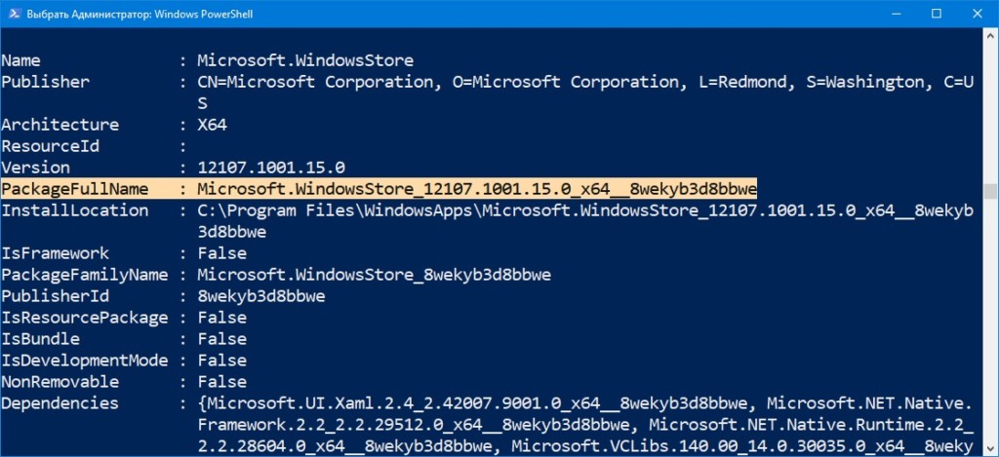Viewport: 999px width, 457px height.
Task: Minimize the PowerShell window
Action: click(891, 14)
